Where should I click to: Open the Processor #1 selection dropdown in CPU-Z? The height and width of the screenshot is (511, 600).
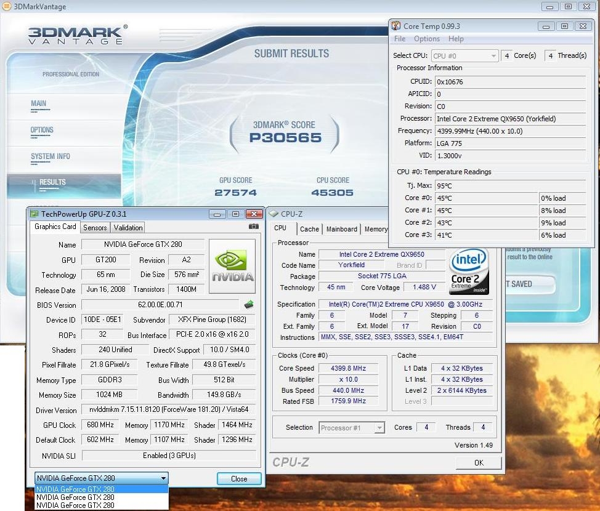[352, 428]
